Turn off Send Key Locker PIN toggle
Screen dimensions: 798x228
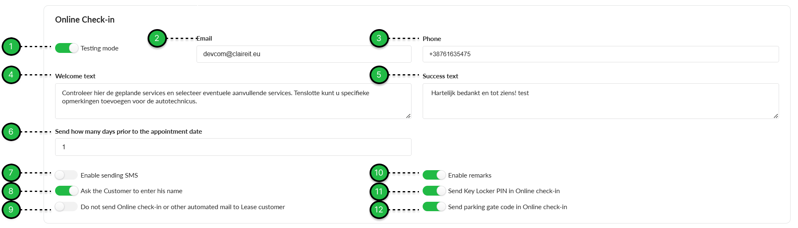[x=434, y=191]
